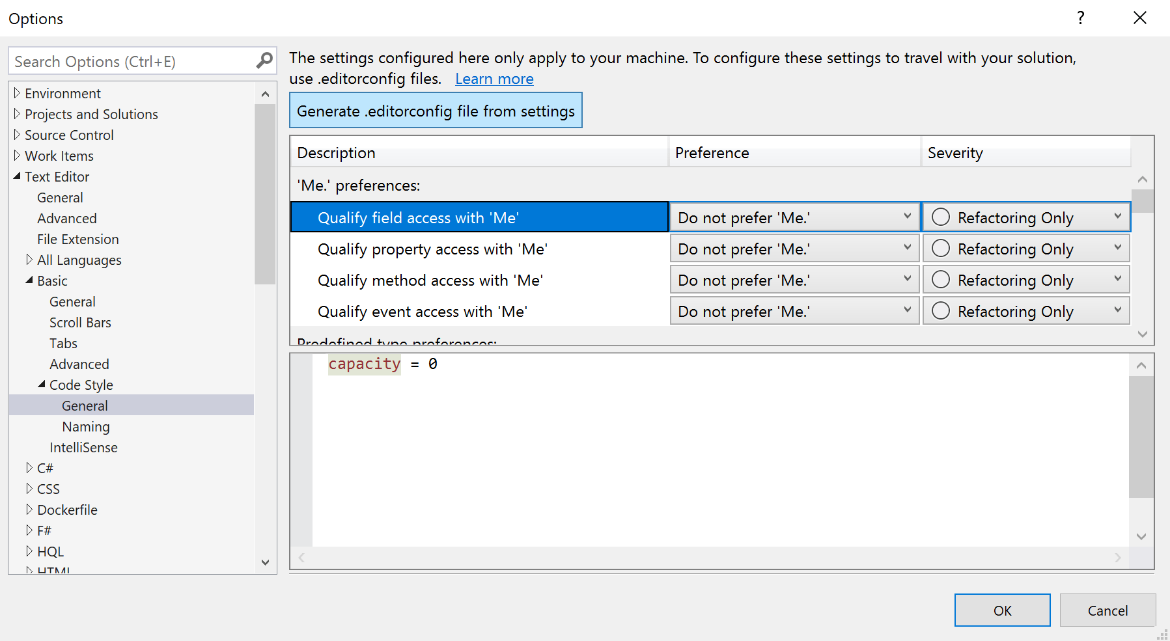The image size is (1170, 641).
Task: Open preference dropdown for property access
Action: point(907,248)
